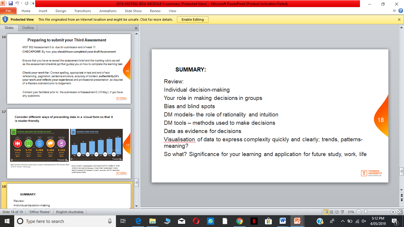Click the zoom slider handle
The height and width of the screenshot is (227, 404).
366,212
